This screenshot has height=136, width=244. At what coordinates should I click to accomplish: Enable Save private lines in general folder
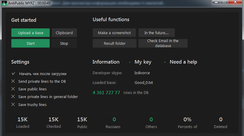tap(13, 97)
